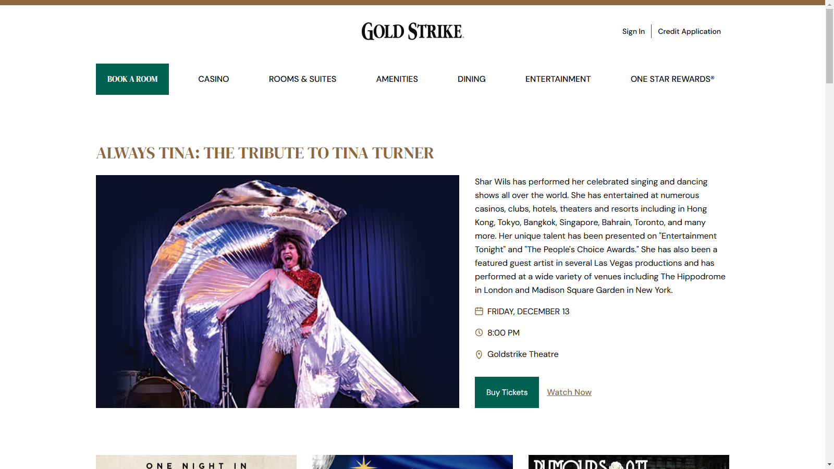
Task: Click the location pin icon by Goldstrike Theatre
Action: tap(479, 354)
